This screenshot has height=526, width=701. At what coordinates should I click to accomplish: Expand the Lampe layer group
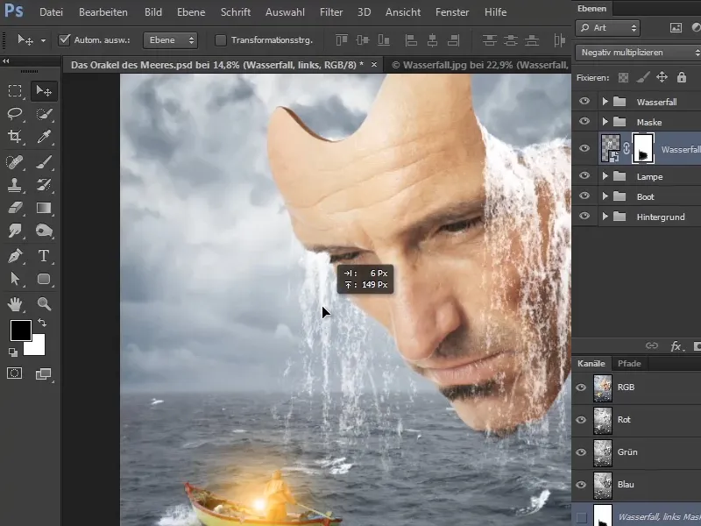[x=605, y=176]
